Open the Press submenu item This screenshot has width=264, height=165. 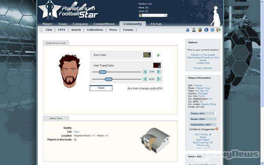113,30
